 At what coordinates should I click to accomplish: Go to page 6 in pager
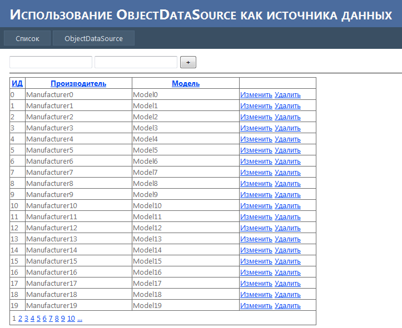tap(44, 318)
